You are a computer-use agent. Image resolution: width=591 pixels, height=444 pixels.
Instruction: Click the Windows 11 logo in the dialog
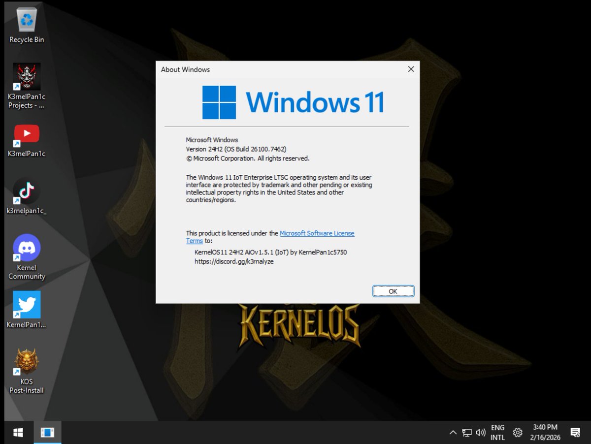pyautogui.click(x=293, y=102)
